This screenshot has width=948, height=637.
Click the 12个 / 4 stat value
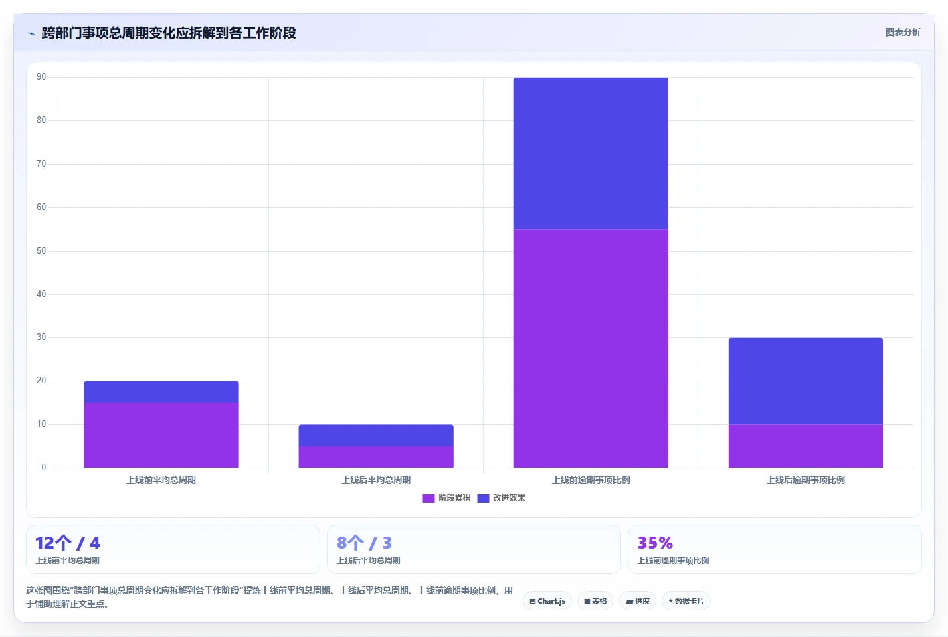click(x=68, y=543)
